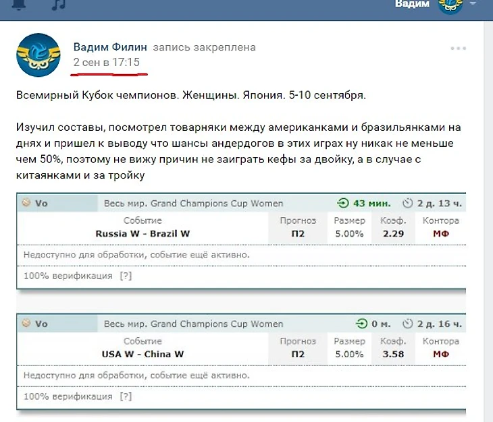Screen dimensions: 493x422
Task: Click the green 43 мин. timer icon
Action: pyautogui.click(x=344, y=203)
